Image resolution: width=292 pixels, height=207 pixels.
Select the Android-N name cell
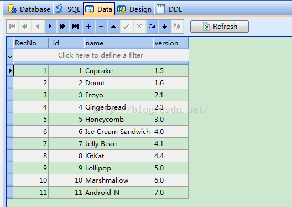(118, 192)
